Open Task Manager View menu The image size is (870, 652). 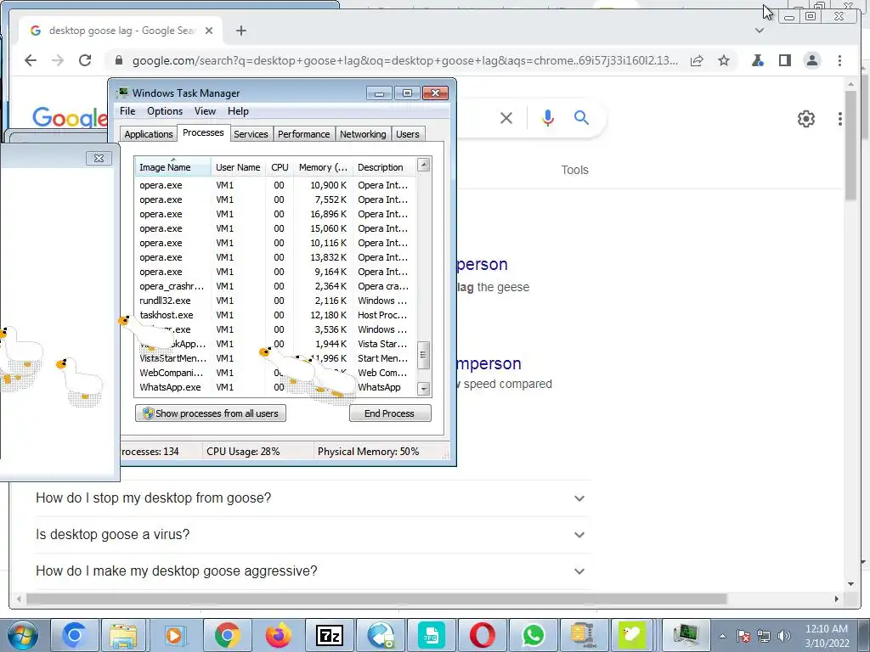tap(205, 111)
